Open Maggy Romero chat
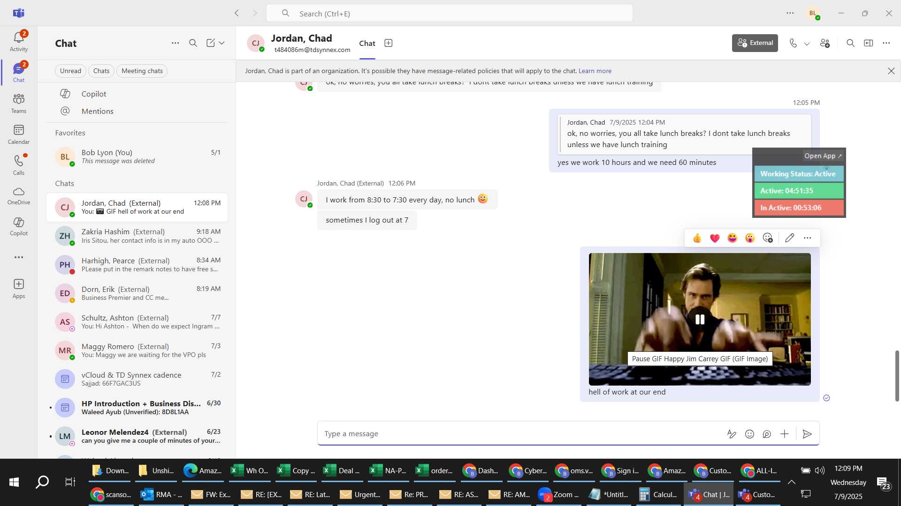 (137, 350)
